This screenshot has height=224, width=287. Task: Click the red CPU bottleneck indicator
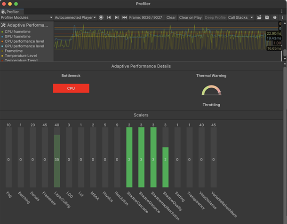click(71, 88)
